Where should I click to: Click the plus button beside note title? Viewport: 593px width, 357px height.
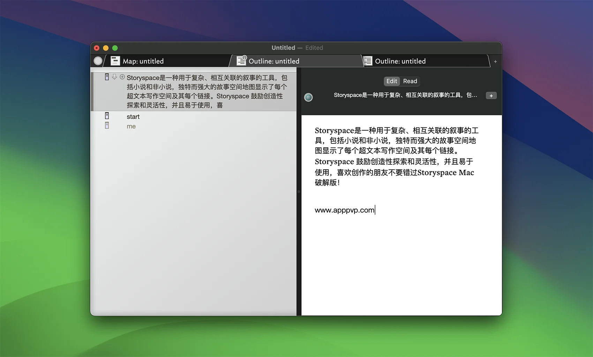click(491, 96)
